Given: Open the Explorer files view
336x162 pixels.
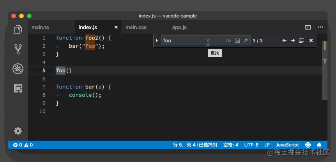Looking at the screenshot, I should click(18, 30).
